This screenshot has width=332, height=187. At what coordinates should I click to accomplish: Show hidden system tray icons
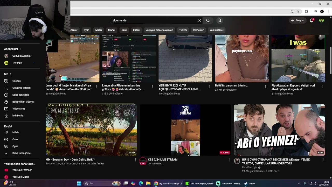point(299,183)
